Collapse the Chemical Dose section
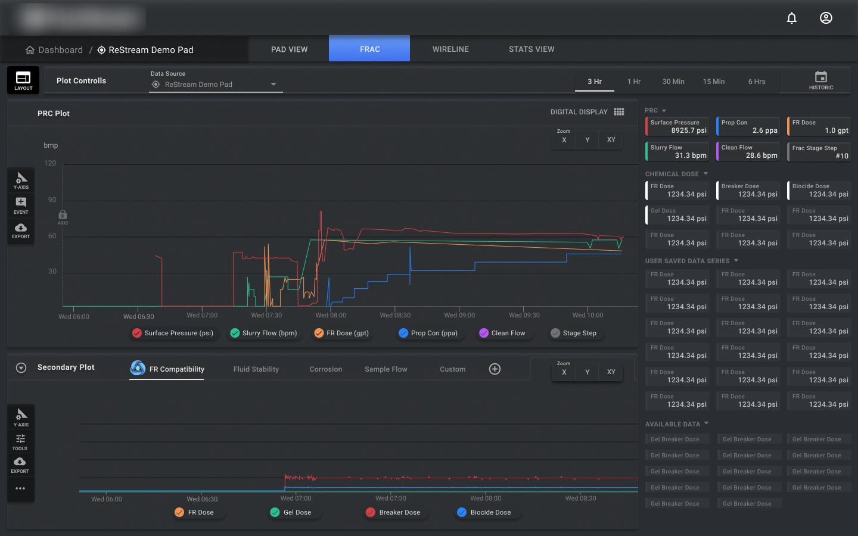The image size is (858, 536). [x=705, y=174]
